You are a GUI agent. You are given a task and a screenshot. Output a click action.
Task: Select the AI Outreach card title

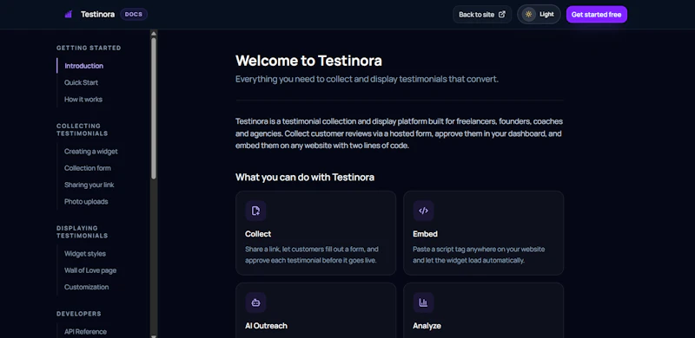coord(266,326)
